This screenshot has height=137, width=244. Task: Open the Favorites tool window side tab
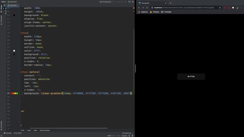click(2, 125)
